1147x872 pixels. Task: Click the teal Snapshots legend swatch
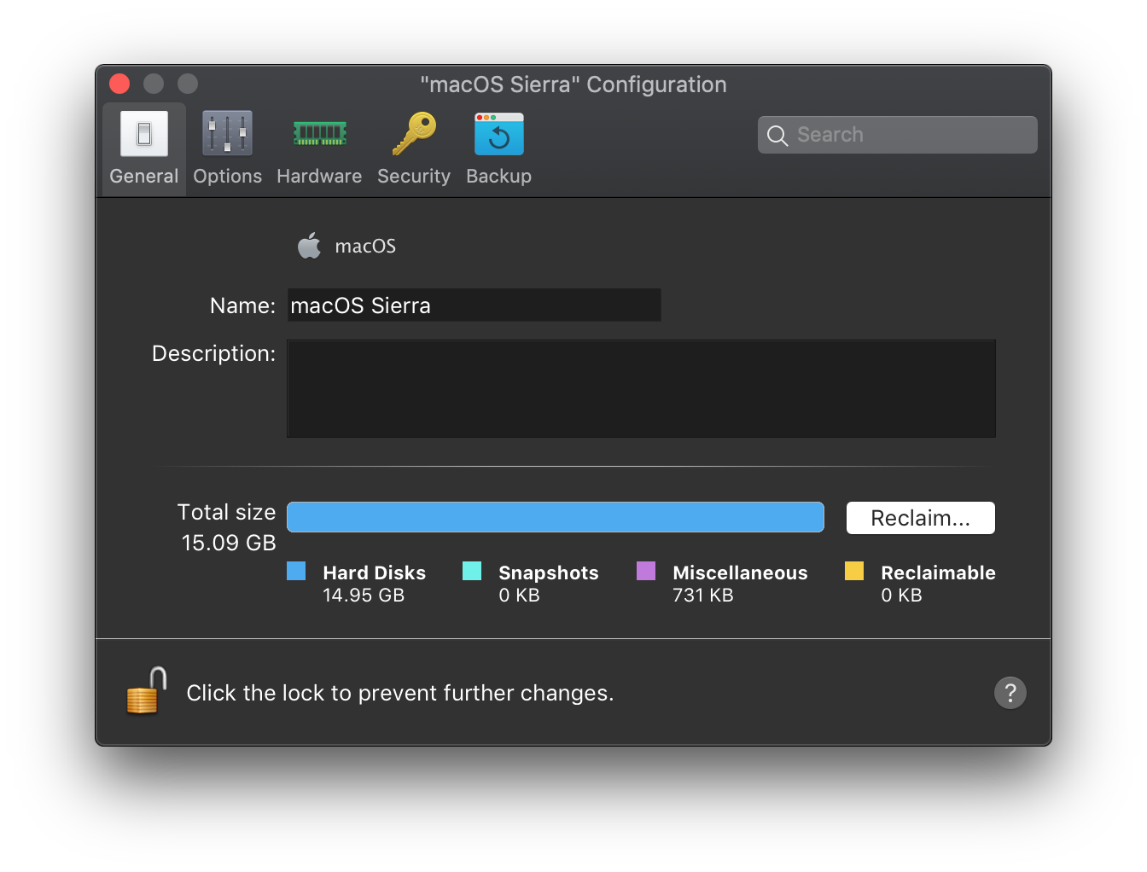pyautogui.click(x=472, y=571)
